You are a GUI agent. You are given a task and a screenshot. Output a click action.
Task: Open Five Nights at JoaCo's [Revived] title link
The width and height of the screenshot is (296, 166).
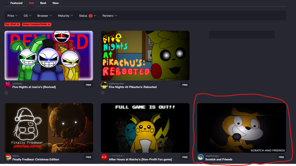(34, 87)
